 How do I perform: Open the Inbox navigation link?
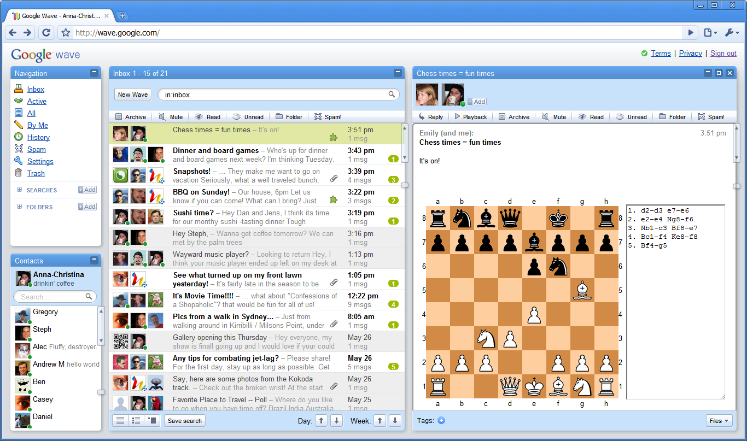(36, 89)
